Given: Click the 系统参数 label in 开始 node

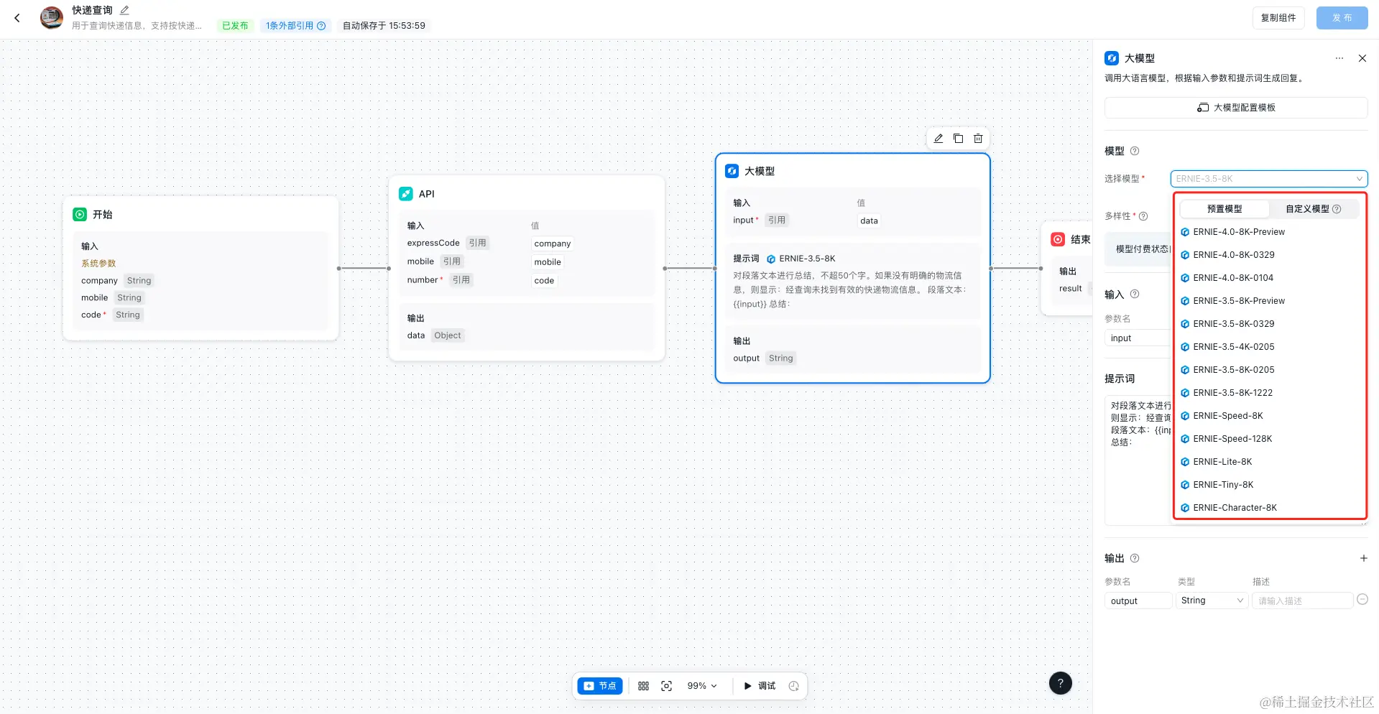Looking at the screenshot, I should [98, 264].
